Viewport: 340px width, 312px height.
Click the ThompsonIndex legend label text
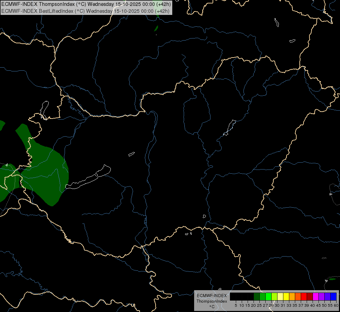coord(212,301)
